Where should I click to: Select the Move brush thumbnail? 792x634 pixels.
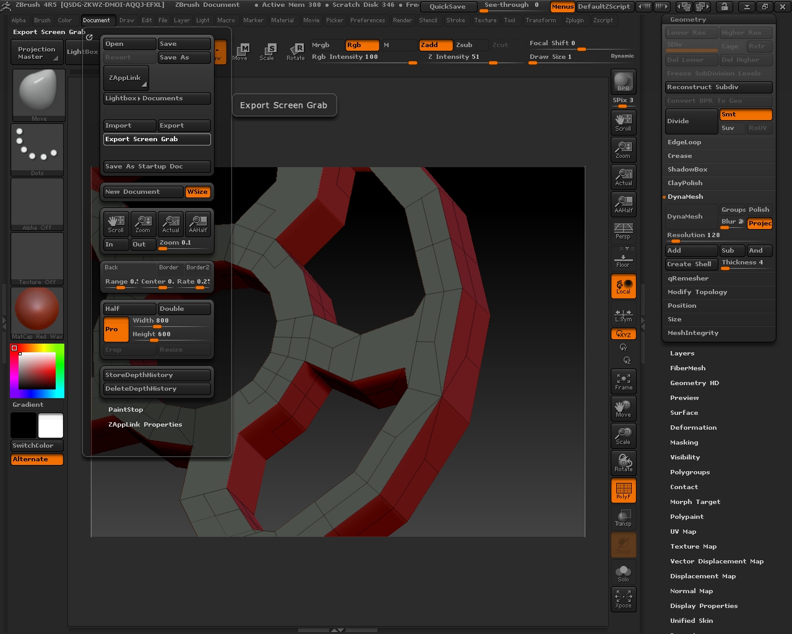pos(38,92)
